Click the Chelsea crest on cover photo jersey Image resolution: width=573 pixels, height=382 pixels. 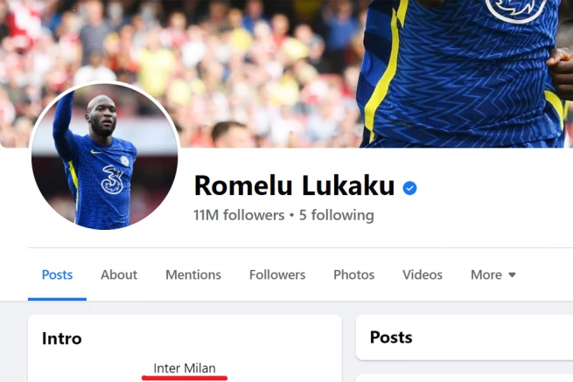click(x=517, y=9)
